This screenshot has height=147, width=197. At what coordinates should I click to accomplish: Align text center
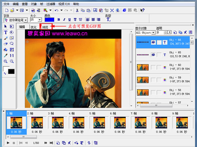pos(93,19)
